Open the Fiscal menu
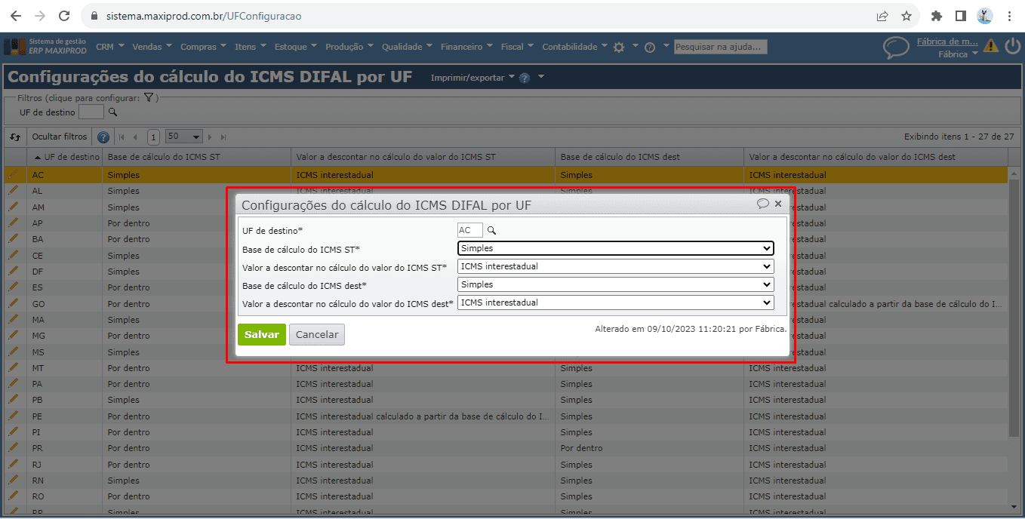Viewport: 1025px width, 519px height. tap(516, 47)
